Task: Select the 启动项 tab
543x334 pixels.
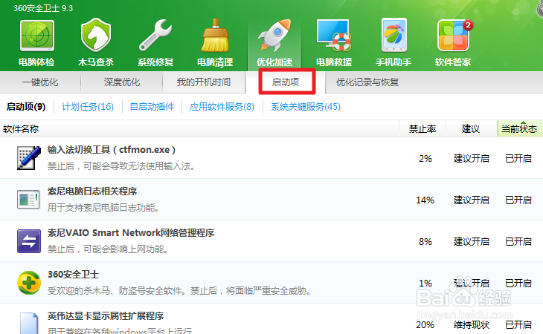Action: coord(286,82)
